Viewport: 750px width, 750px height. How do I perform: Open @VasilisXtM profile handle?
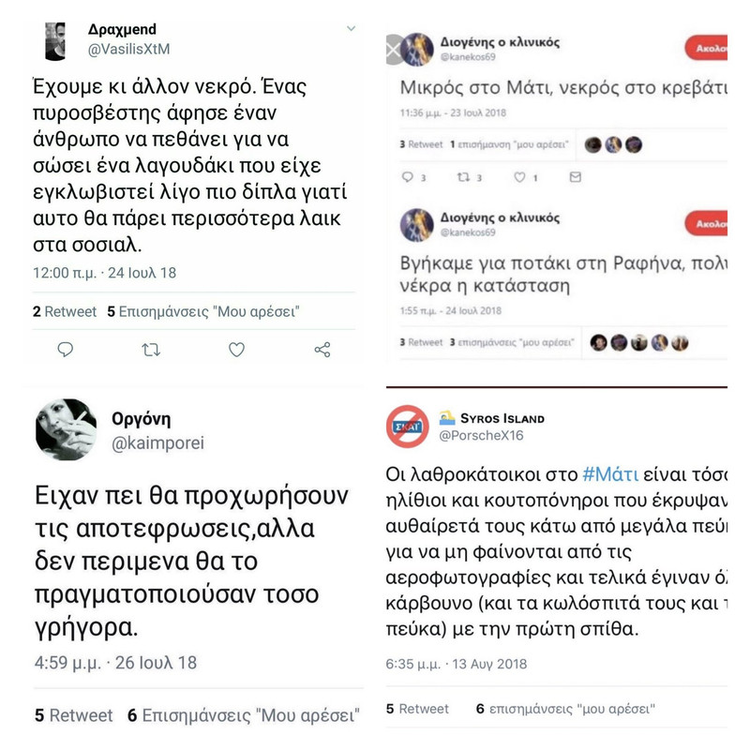click(x=128, y=50)
